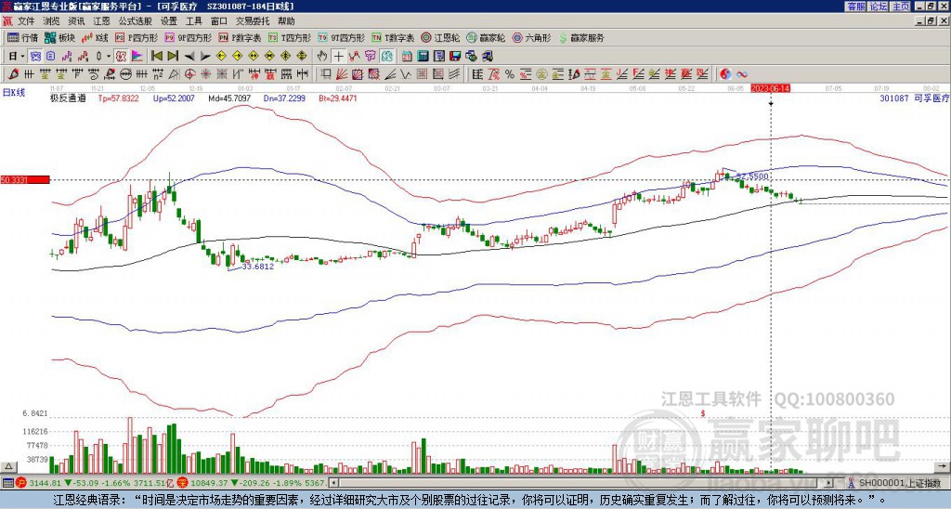This screenshot has height=509, width=951.
Task: Open the T四方形 tool
Action: 290,37
